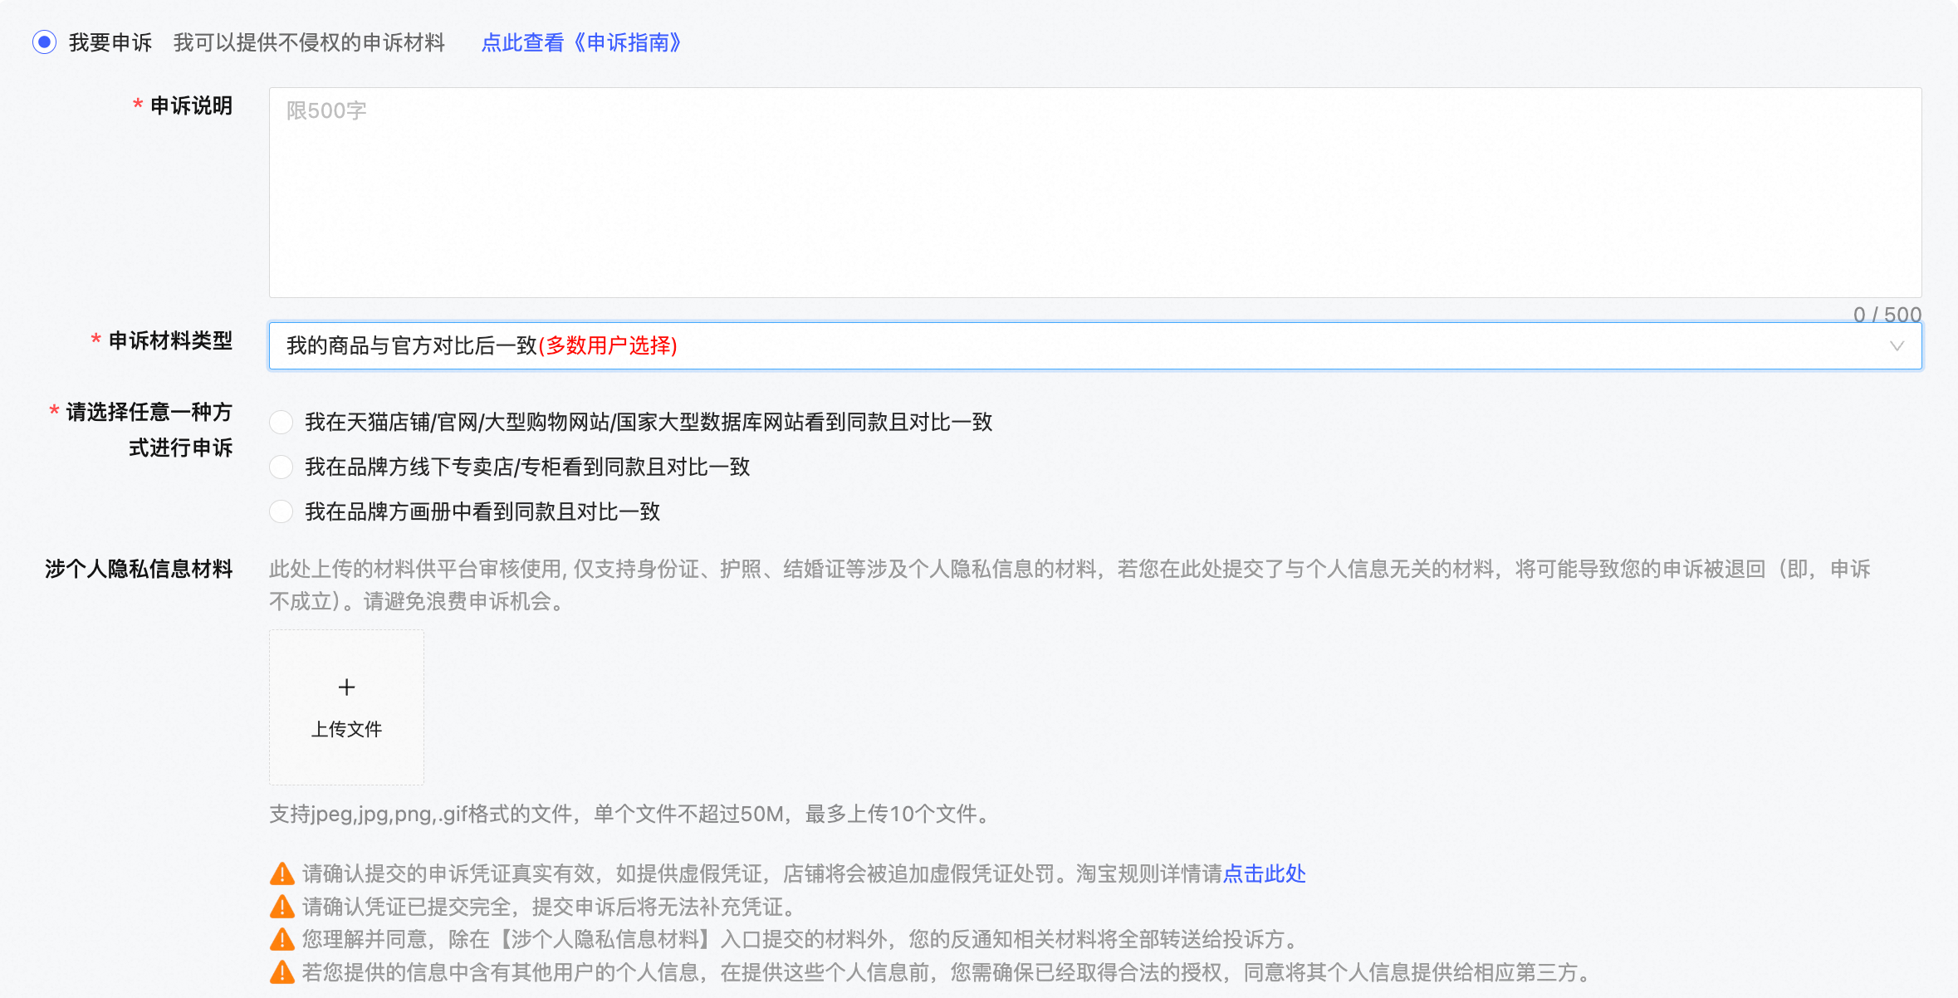The image size is (1958, 998).
Task: Click into the 申诉说明 text area
Action: coord(1094,193)
